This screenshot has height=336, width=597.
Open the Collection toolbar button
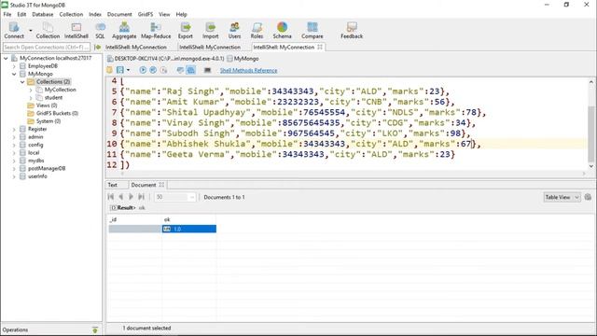48,30
